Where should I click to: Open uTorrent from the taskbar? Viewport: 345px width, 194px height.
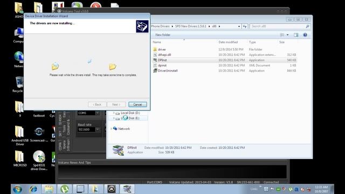[x=65, y=189]
